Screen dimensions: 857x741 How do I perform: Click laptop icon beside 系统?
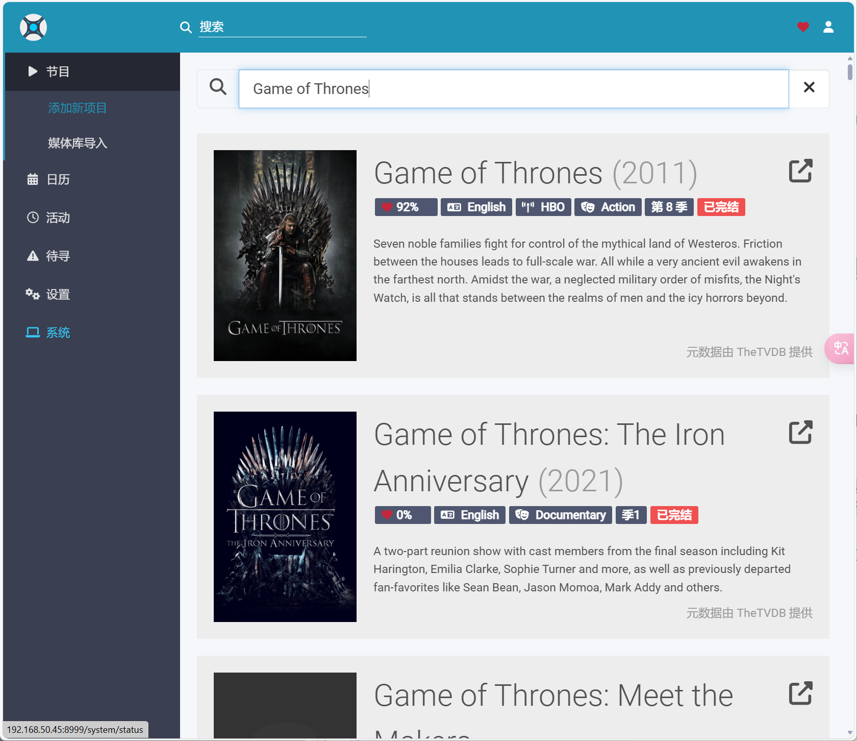click(33, 332)
